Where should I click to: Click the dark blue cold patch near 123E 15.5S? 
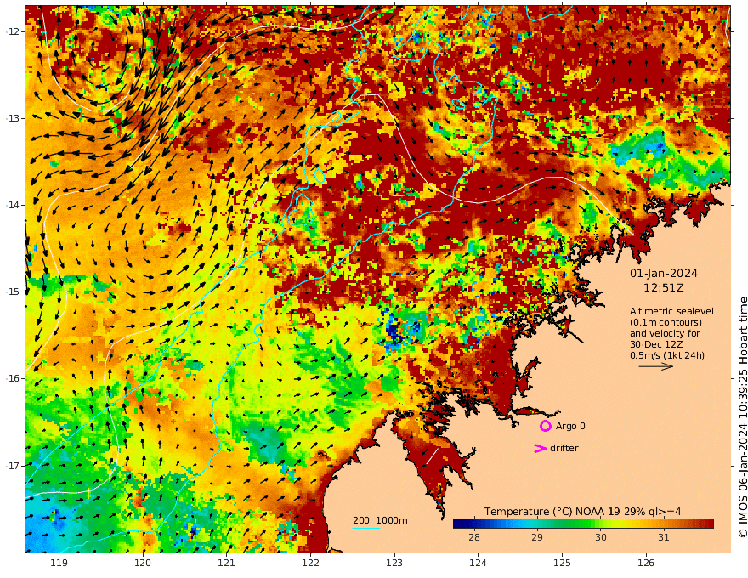(394, 330)
